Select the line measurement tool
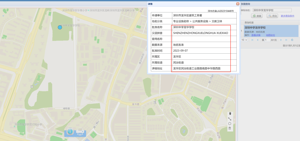 (x=230, y=119)
